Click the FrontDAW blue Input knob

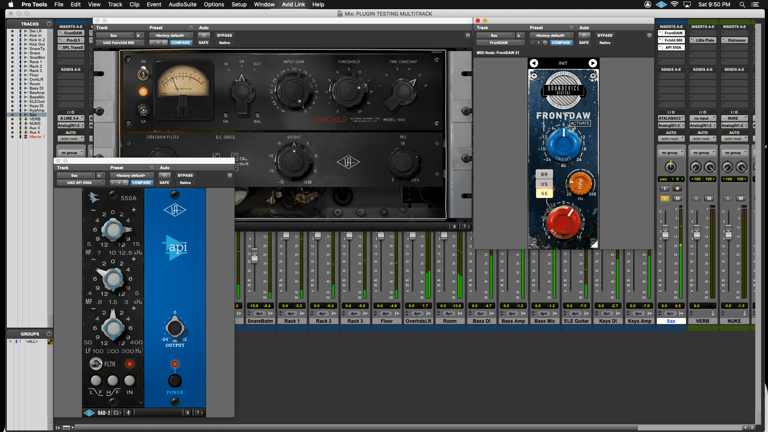(x=563, y=144)
